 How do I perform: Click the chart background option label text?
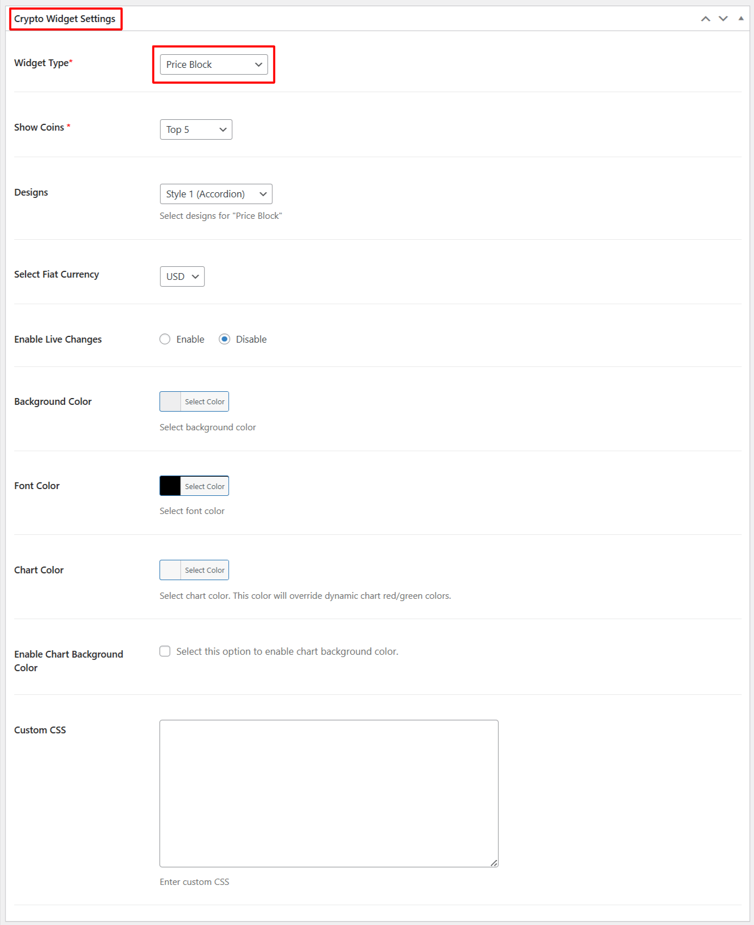[287, 651]
